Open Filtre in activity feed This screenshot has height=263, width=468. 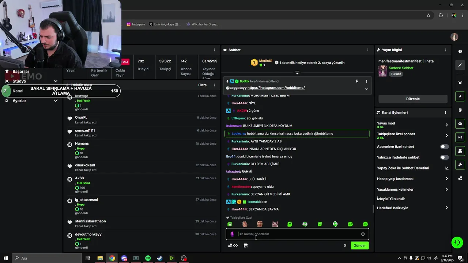click(x=202, y=85)
